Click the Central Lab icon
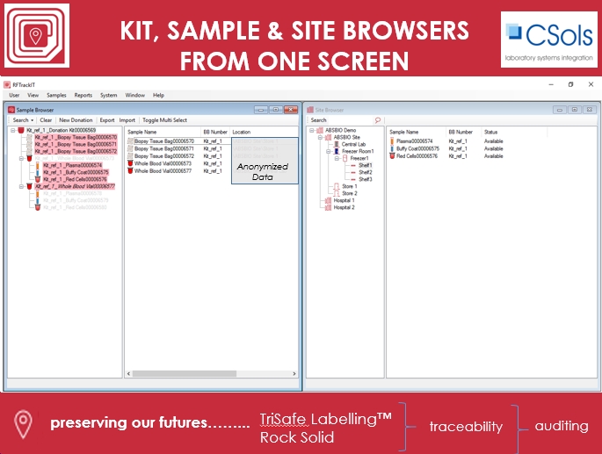 [x=337, y=144]
